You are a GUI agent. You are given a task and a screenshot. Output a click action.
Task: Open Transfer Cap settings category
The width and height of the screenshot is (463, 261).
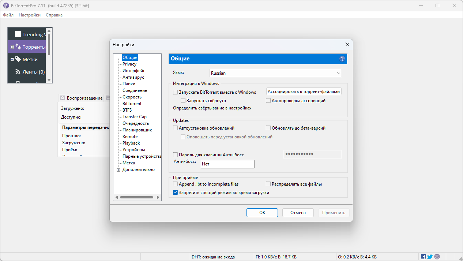click(135, 117)
